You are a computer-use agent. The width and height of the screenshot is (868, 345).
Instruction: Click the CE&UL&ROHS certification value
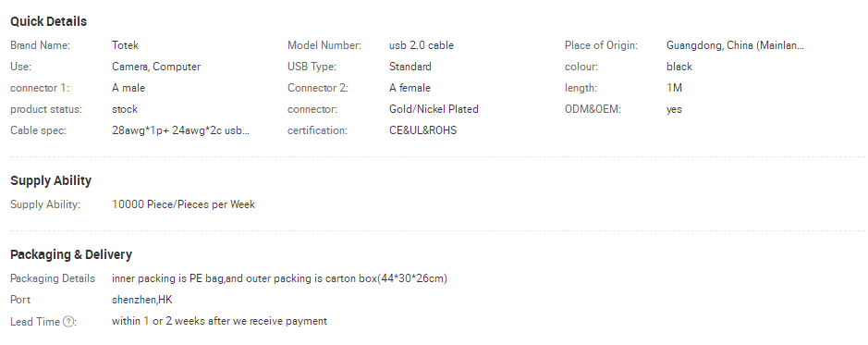(423, 130)
